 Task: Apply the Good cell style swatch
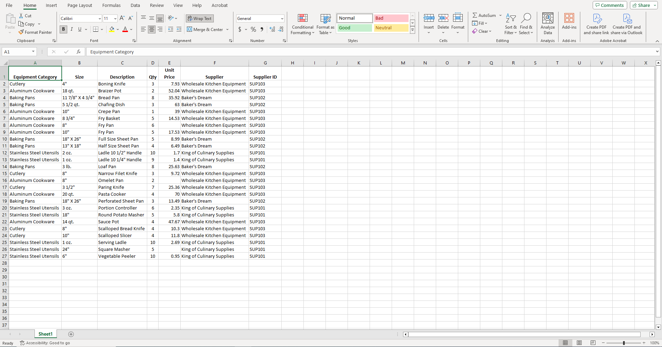pos(354,28)
